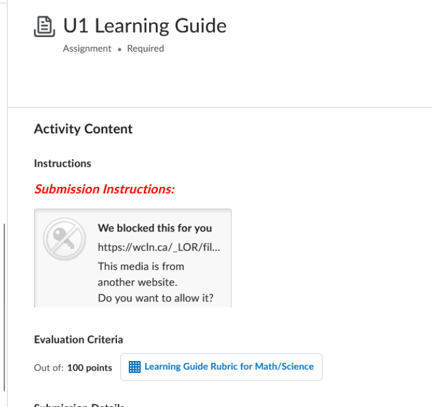Click the "Out of: 100 points" text
The image size is (432, 407).
(73, 368)
